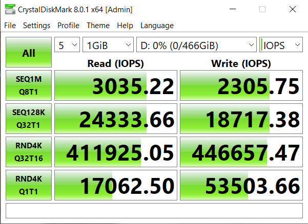Start the SEQ1M Q8T1 test
Image resolution: width=308 pixels, height=224 pixels.
[x=29, y=86]
